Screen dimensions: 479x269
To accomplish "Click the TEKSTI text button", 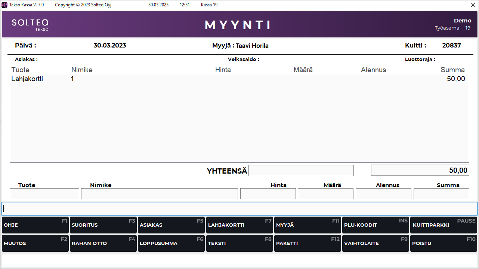I will (x=239, y=244).
